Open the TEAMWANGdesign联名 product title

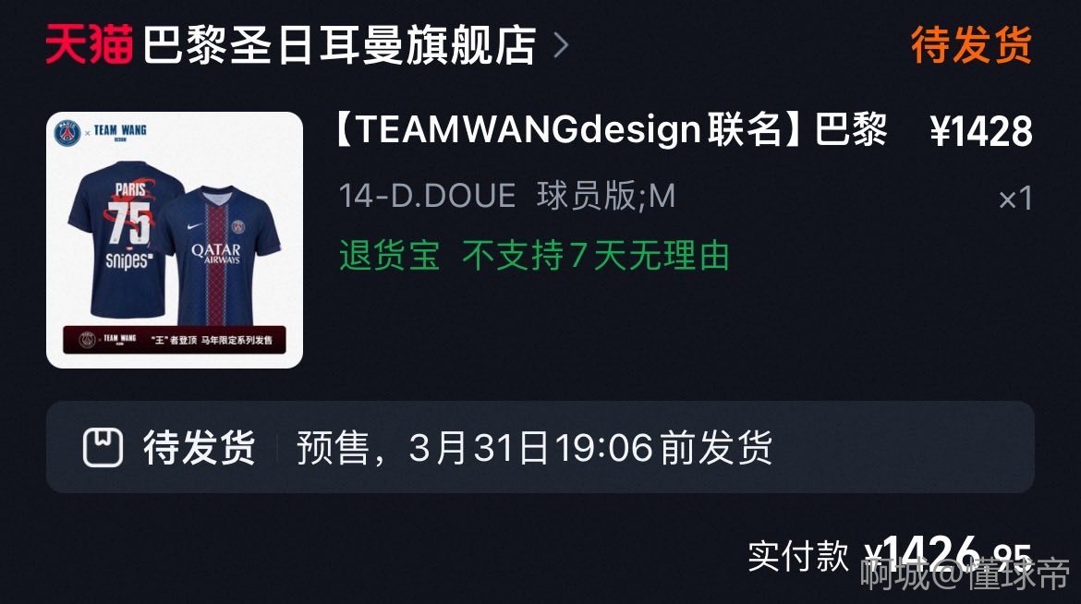coord(612,129)
